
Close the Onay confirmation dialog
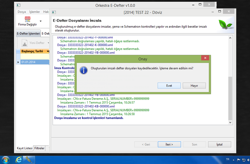[x=205, y=58]
